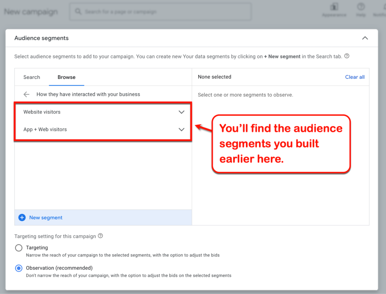Image resolution: width=386 pixels, height=294 pixels.
Task: Select Observation (recommended) radio option
Action: (x=19, y=268)
